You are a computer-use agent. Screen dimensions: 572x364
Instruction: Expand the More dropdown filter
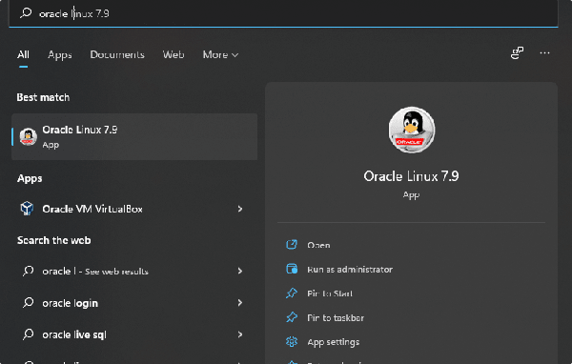click(220, 54)
